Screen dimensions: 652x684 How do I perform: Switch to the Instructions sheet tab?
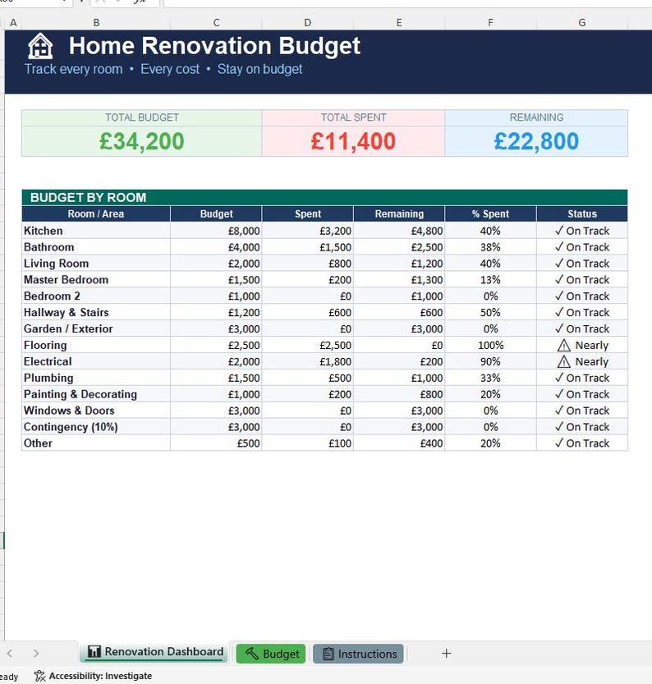click(x=358, y=654)
